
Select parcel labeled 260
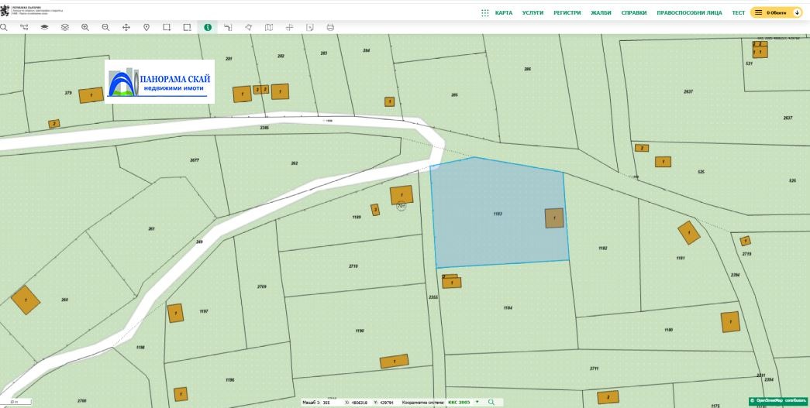[x=64, y=300]
